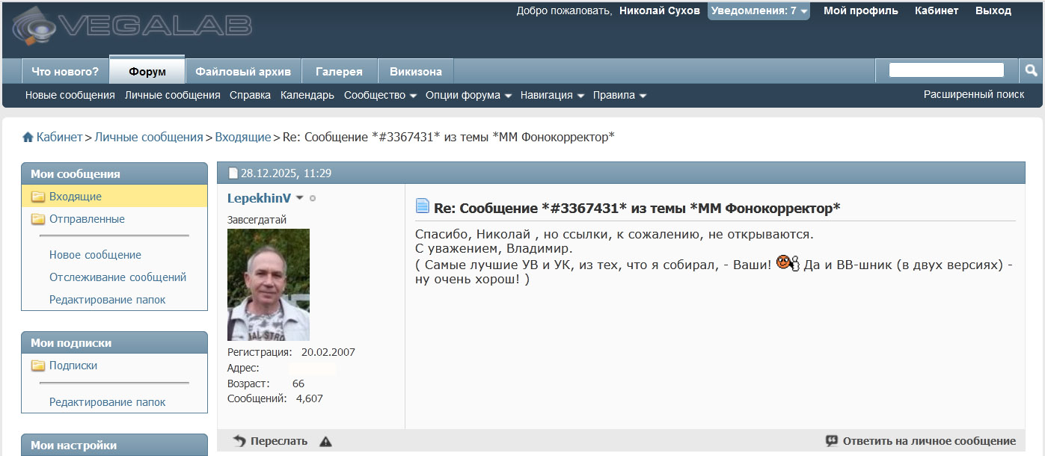Click the forward arrow icon
Image resolution: width=1045 pixels, height=456 pixels.
[239, 441]
